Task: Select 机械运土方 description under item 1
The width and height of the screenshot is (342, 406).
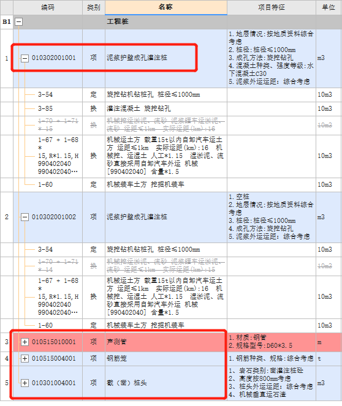Action: point(166,156)
